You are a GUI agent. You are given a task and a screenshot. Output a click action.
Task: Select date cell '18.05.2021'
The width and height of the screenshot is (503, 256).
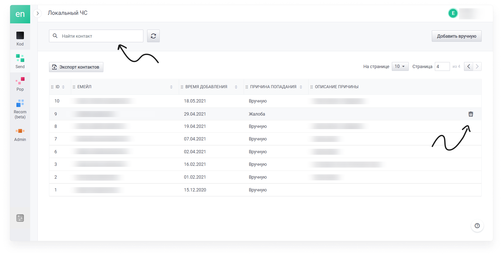[195, 101]
